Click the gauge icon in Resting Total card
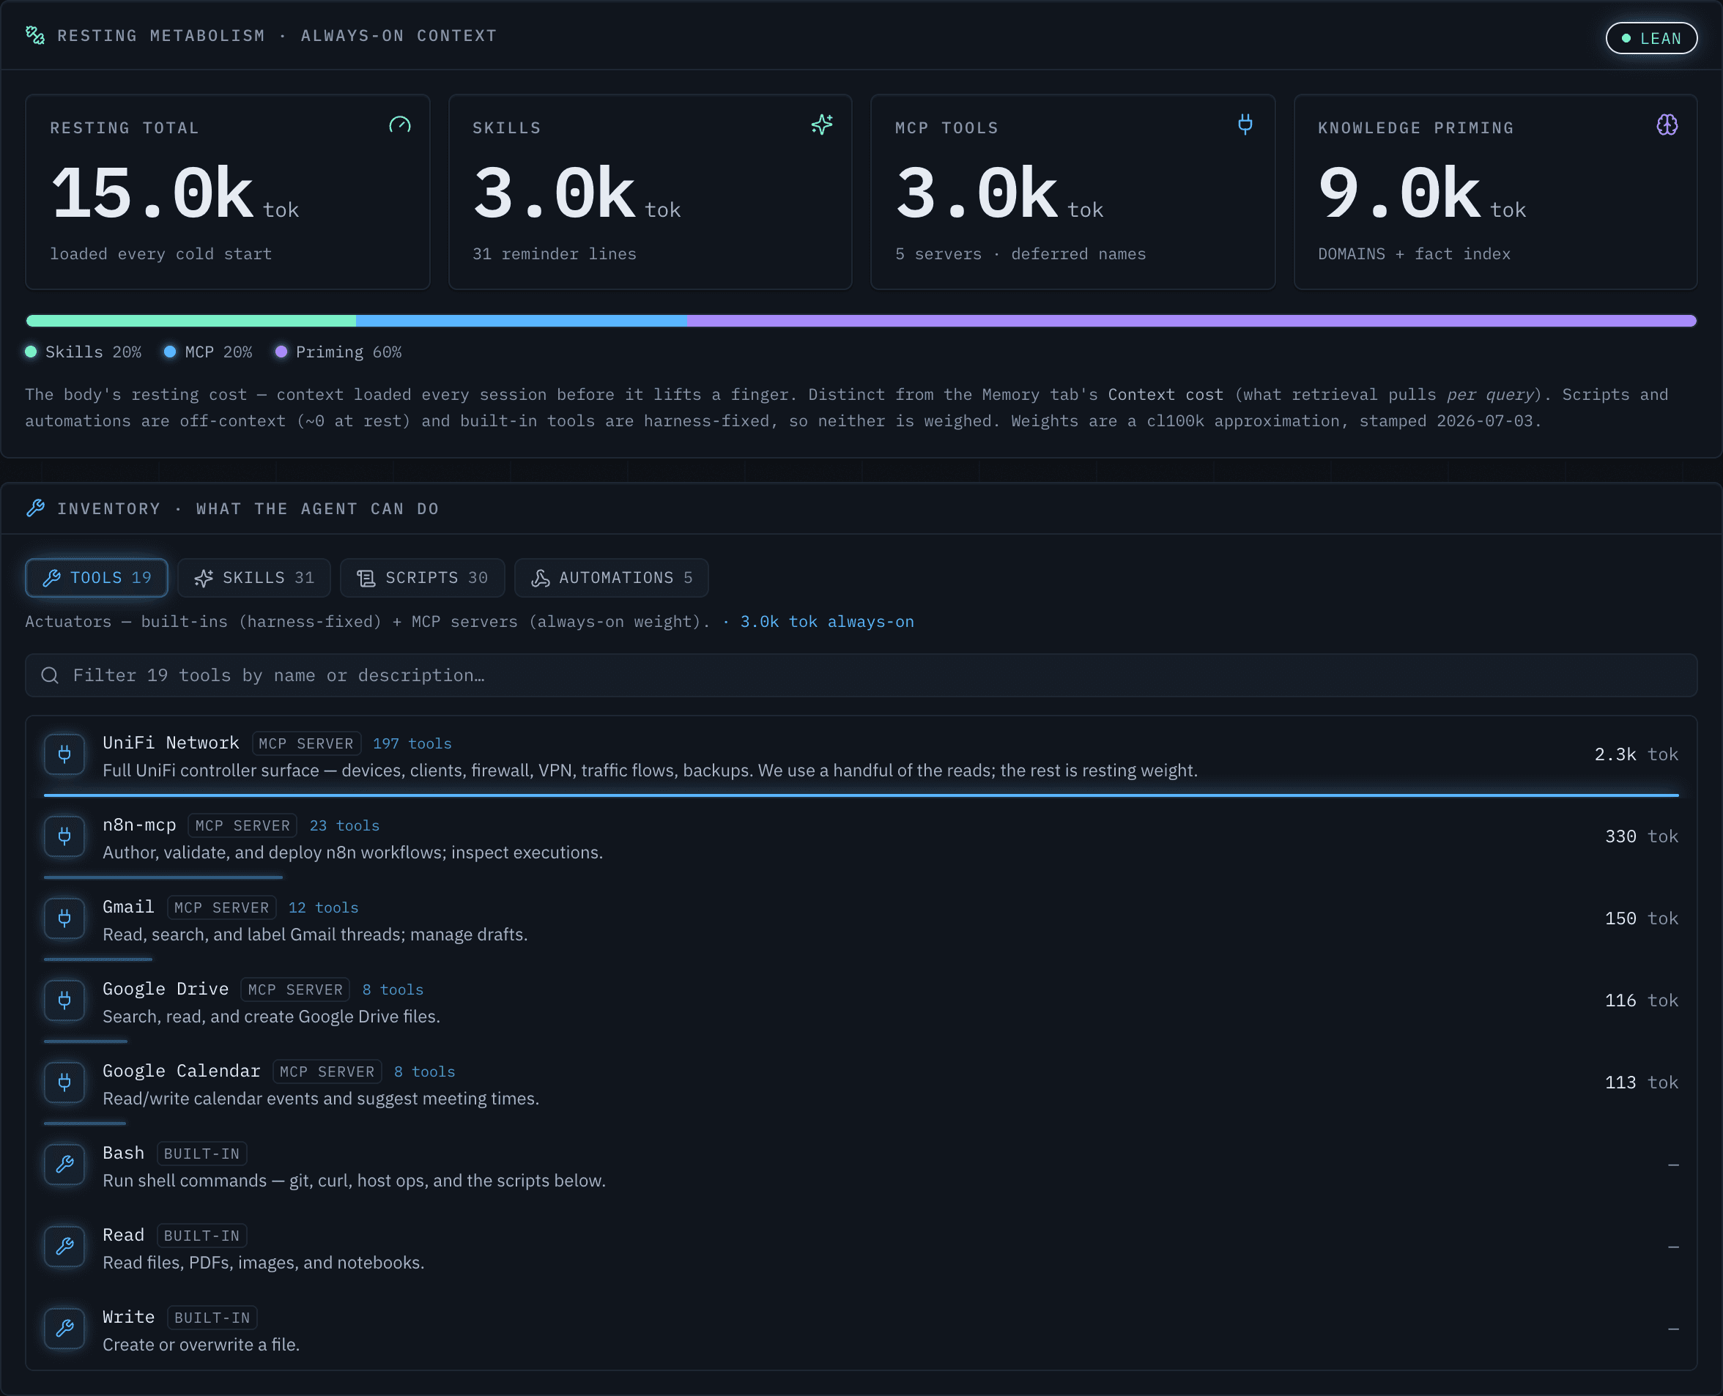Screen dimensions: 1723x1396 click(x=400, y=125)
